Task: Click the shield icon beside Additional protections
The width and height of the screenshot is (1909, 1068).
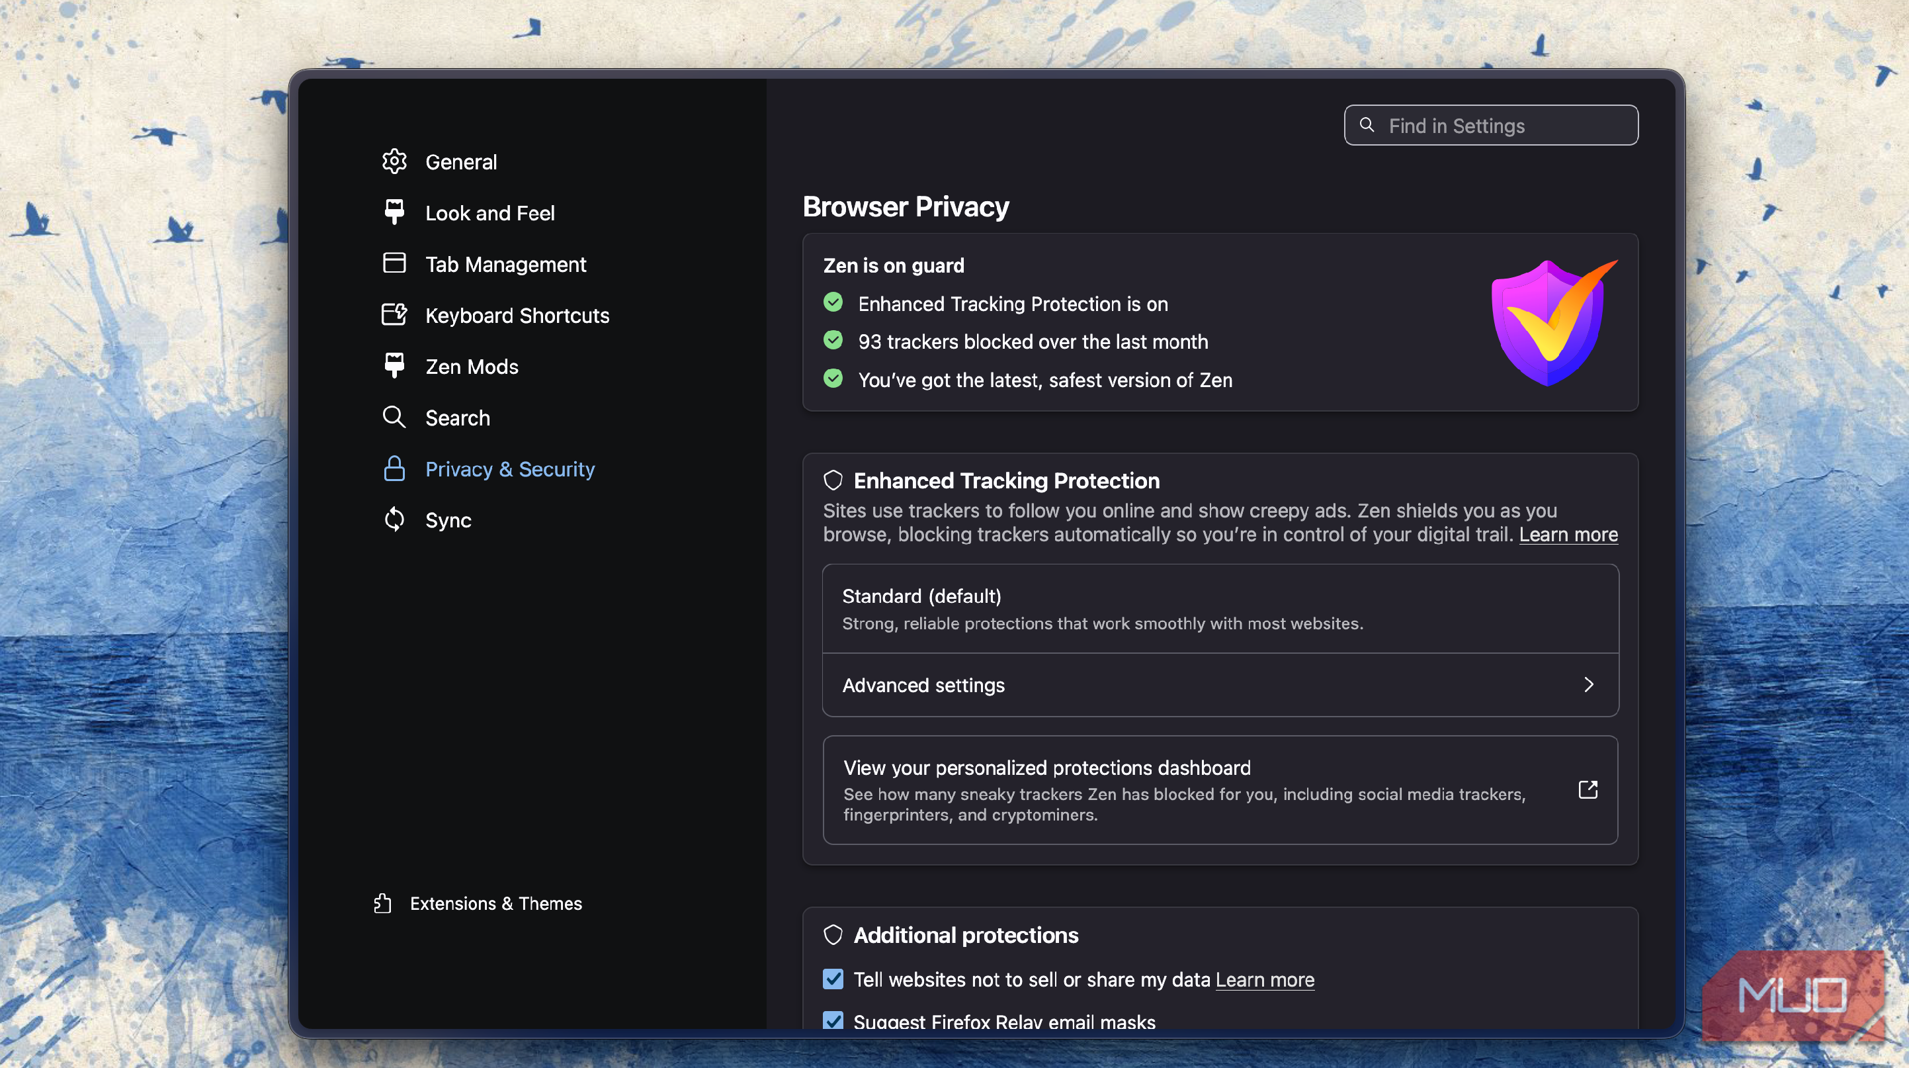Action: [833, 934]
